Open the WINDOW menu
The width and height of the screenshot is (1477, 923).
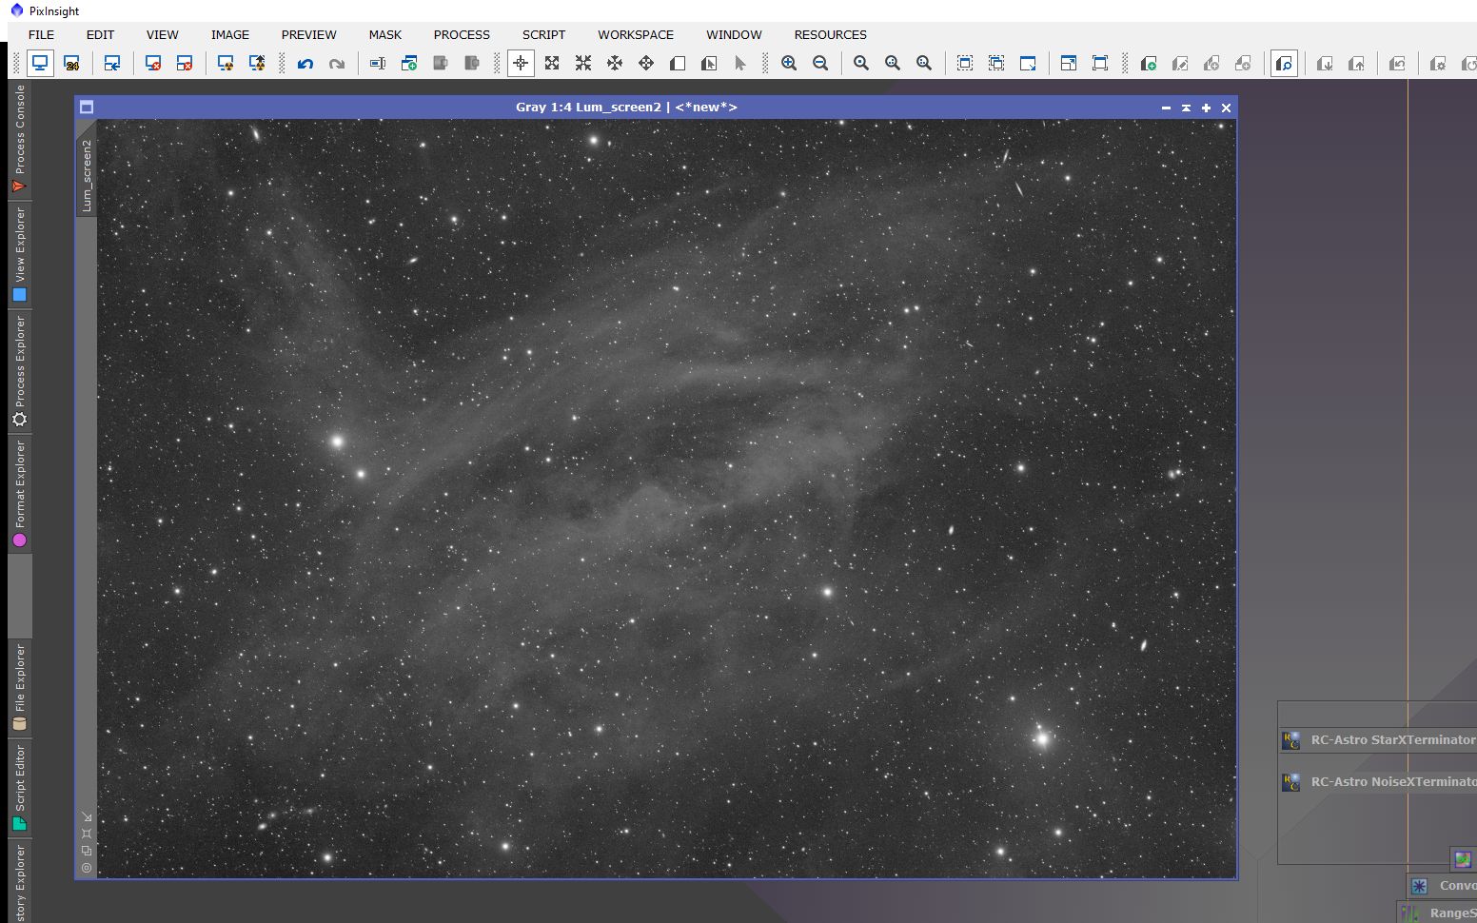tap(734, 34)
